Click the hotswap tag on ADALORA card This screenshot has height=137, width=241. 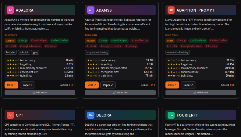tap(50, 46)
